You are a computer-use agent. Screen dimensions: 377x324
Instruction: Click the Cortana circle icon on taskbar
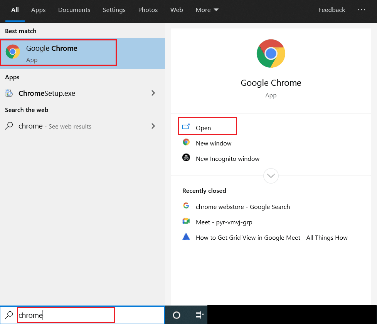(177, 315)
